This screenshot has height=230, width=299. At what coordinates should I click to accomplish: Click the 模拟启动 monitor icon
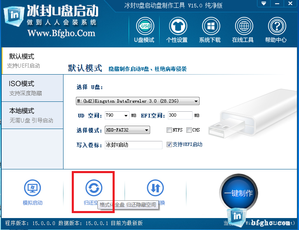33,188
